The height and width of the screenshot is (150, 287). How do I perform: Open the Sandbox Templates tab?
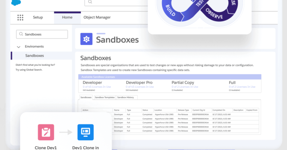tap(105, 97)
